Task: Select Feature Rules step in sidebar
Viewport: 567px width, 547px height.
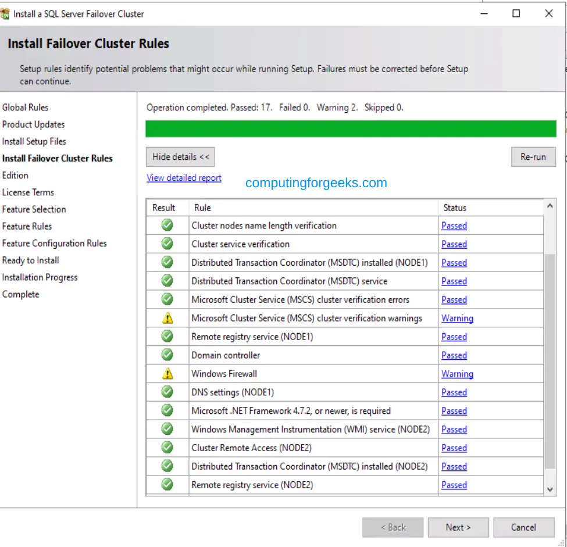Action: point(27,226)
